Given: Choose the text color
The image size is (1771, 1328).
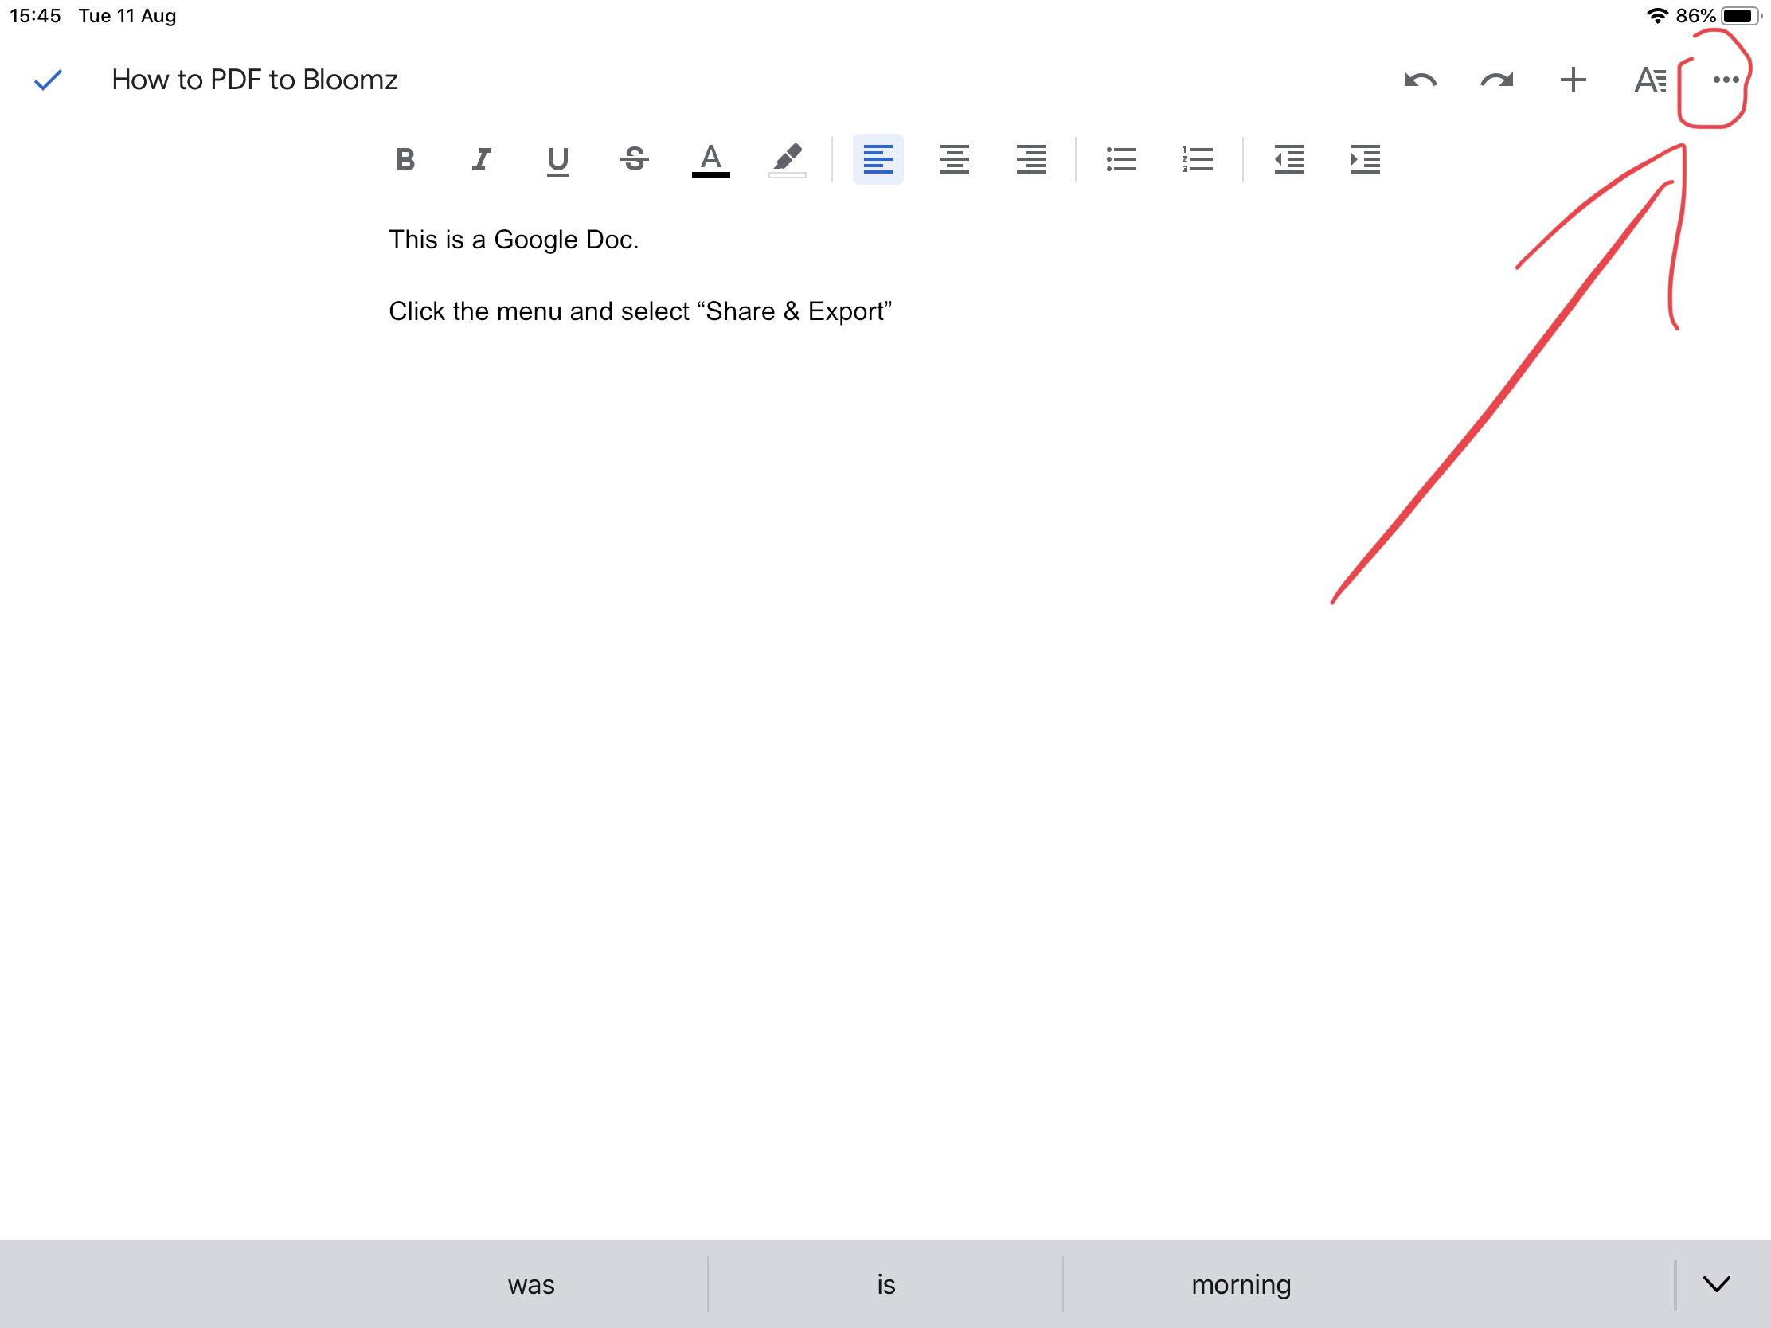Looking at the screenshot, I should pos(710,160).
